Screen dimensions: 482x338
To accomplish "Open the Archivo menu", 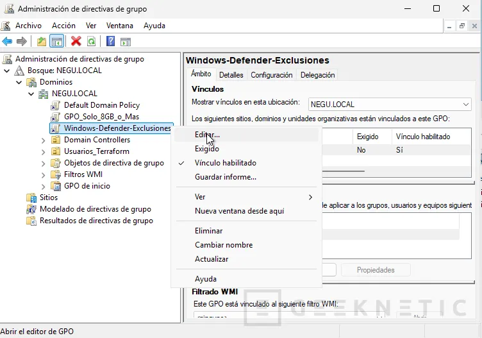I will pos(28,26).
